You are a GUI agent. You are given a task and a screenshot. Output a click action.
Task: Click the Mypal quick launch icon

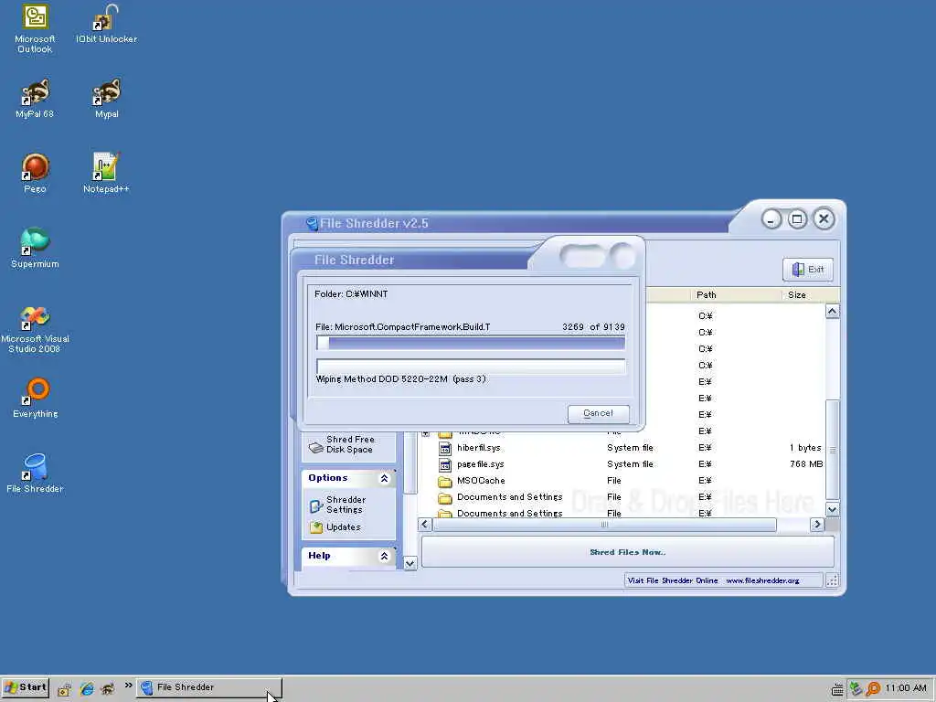[x=108, y=689]
